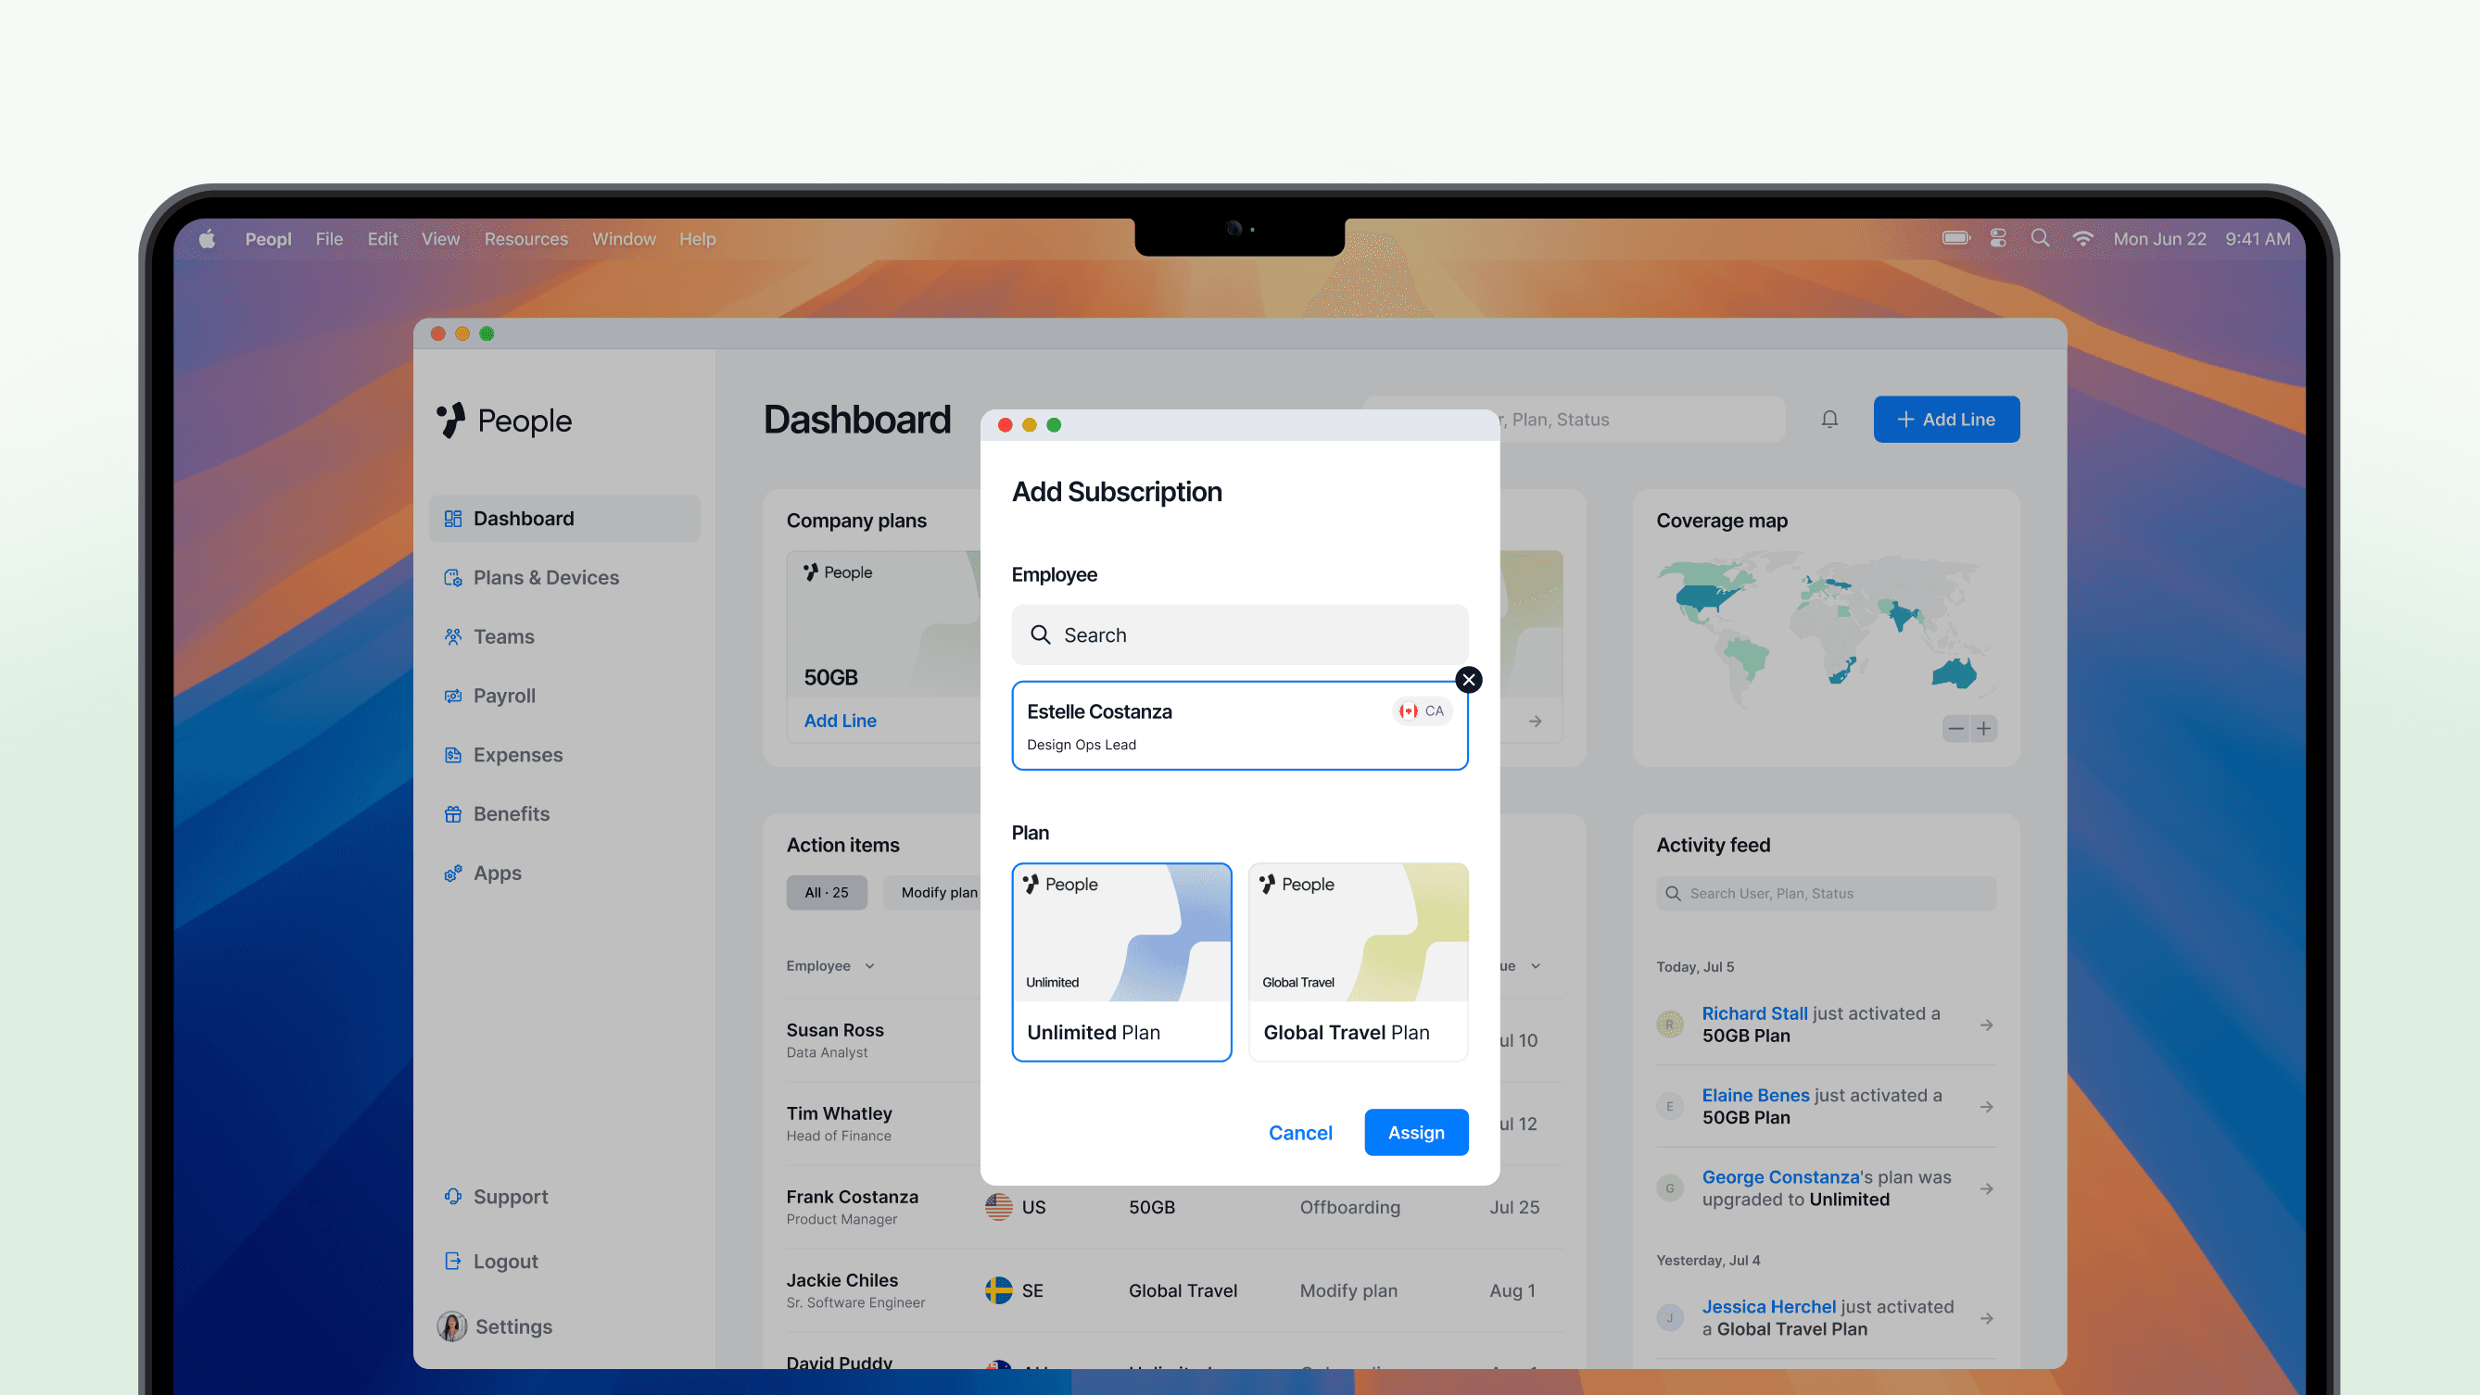
Task: Click the Employee Search field in dialog
Action: point(1239,635)
